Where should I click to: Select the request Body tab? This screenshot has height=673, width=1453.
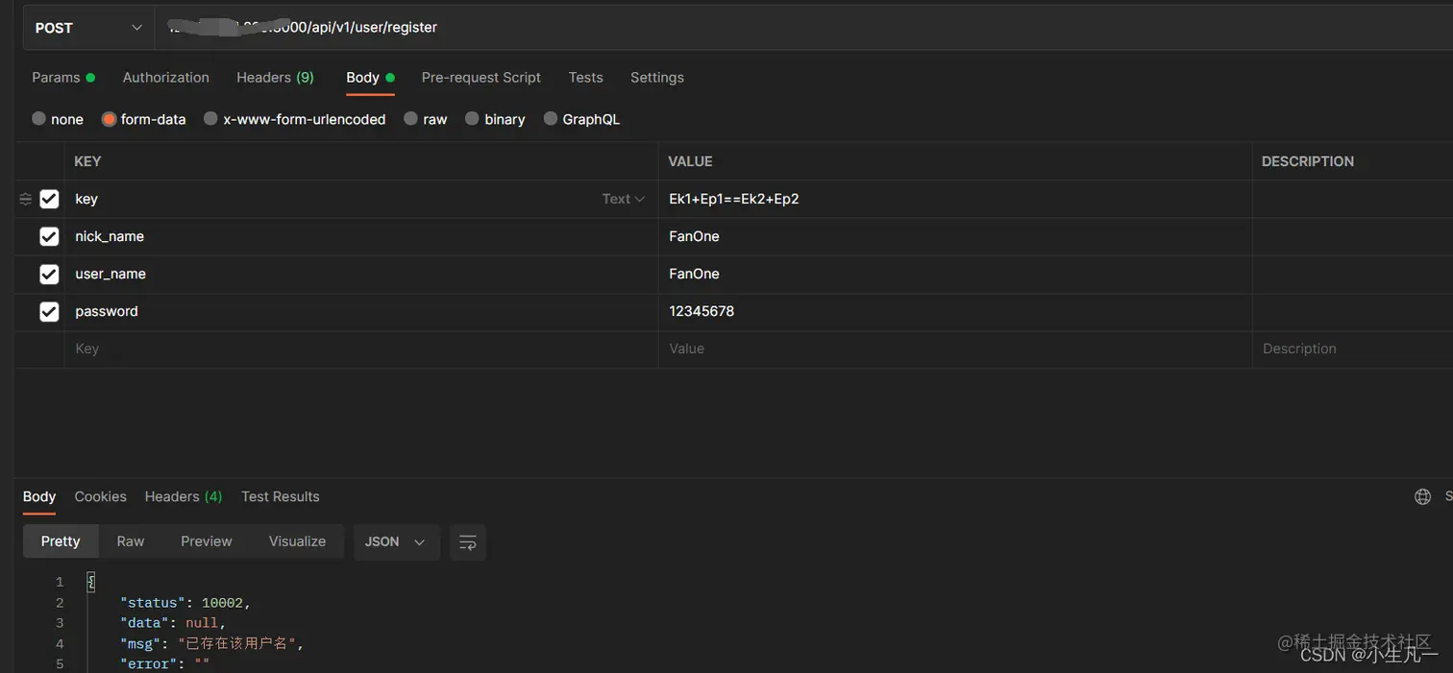click(370, 78)
